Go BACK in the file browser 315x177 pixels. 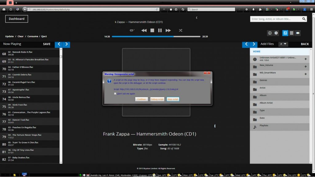pyautogui.click(x=305, y=44)
